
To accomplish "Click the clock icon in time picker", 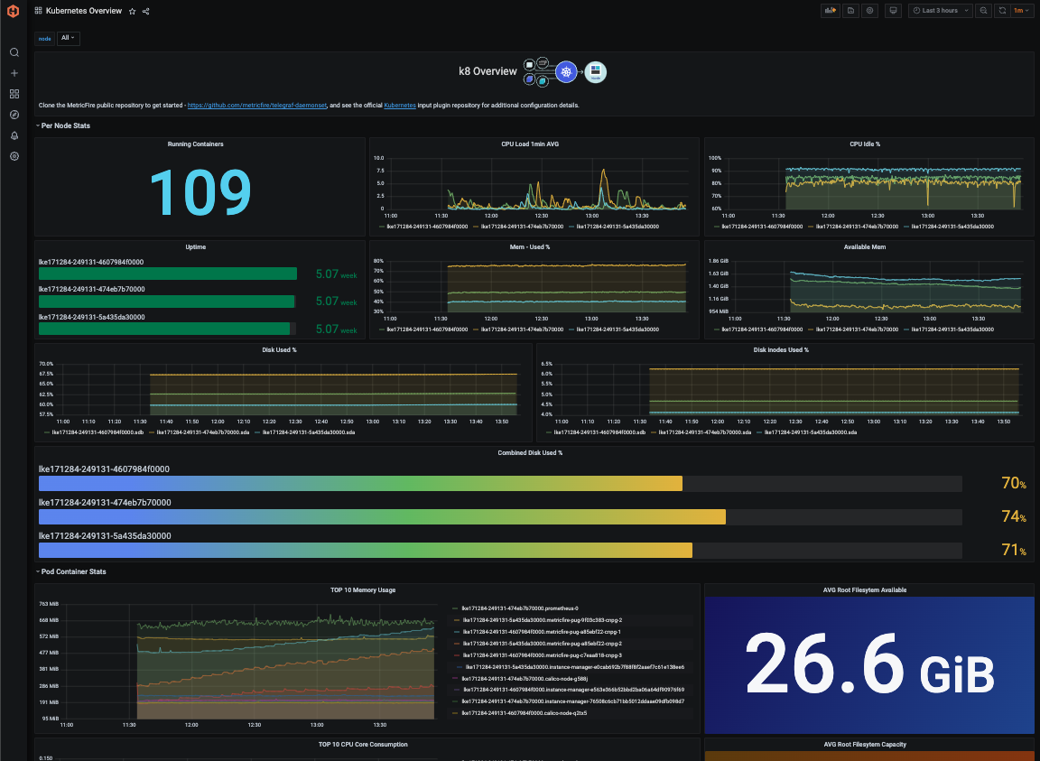I will coord(916,11).
